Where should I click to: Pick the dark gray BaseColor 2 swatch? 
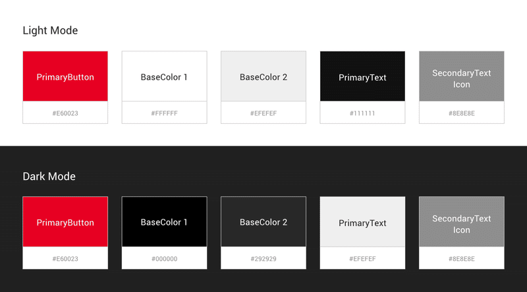263,221
